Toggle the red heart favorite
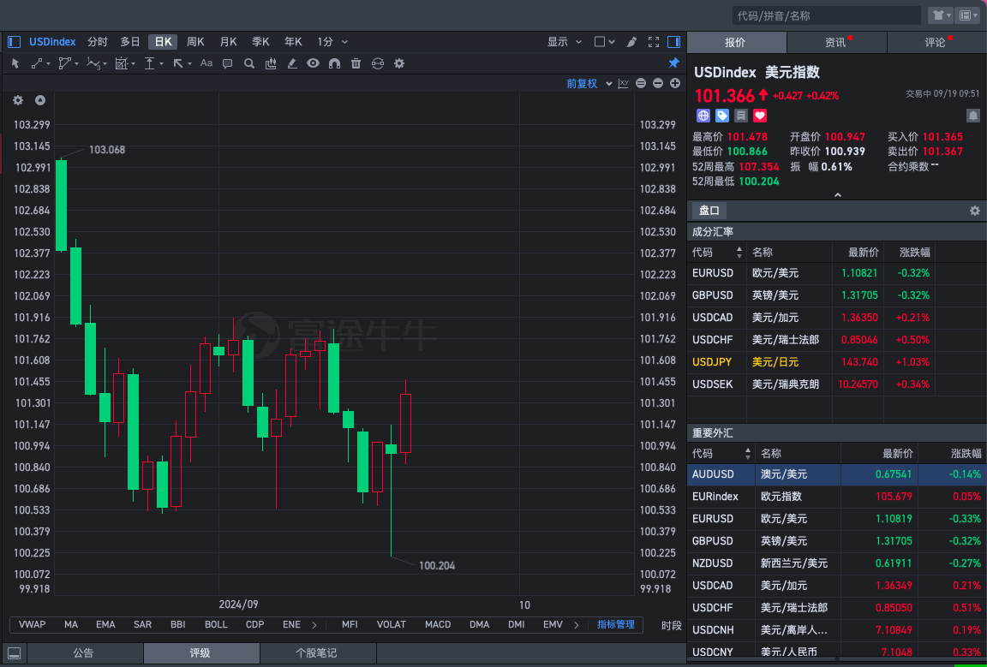987x667 pixels. pos(760,115)
